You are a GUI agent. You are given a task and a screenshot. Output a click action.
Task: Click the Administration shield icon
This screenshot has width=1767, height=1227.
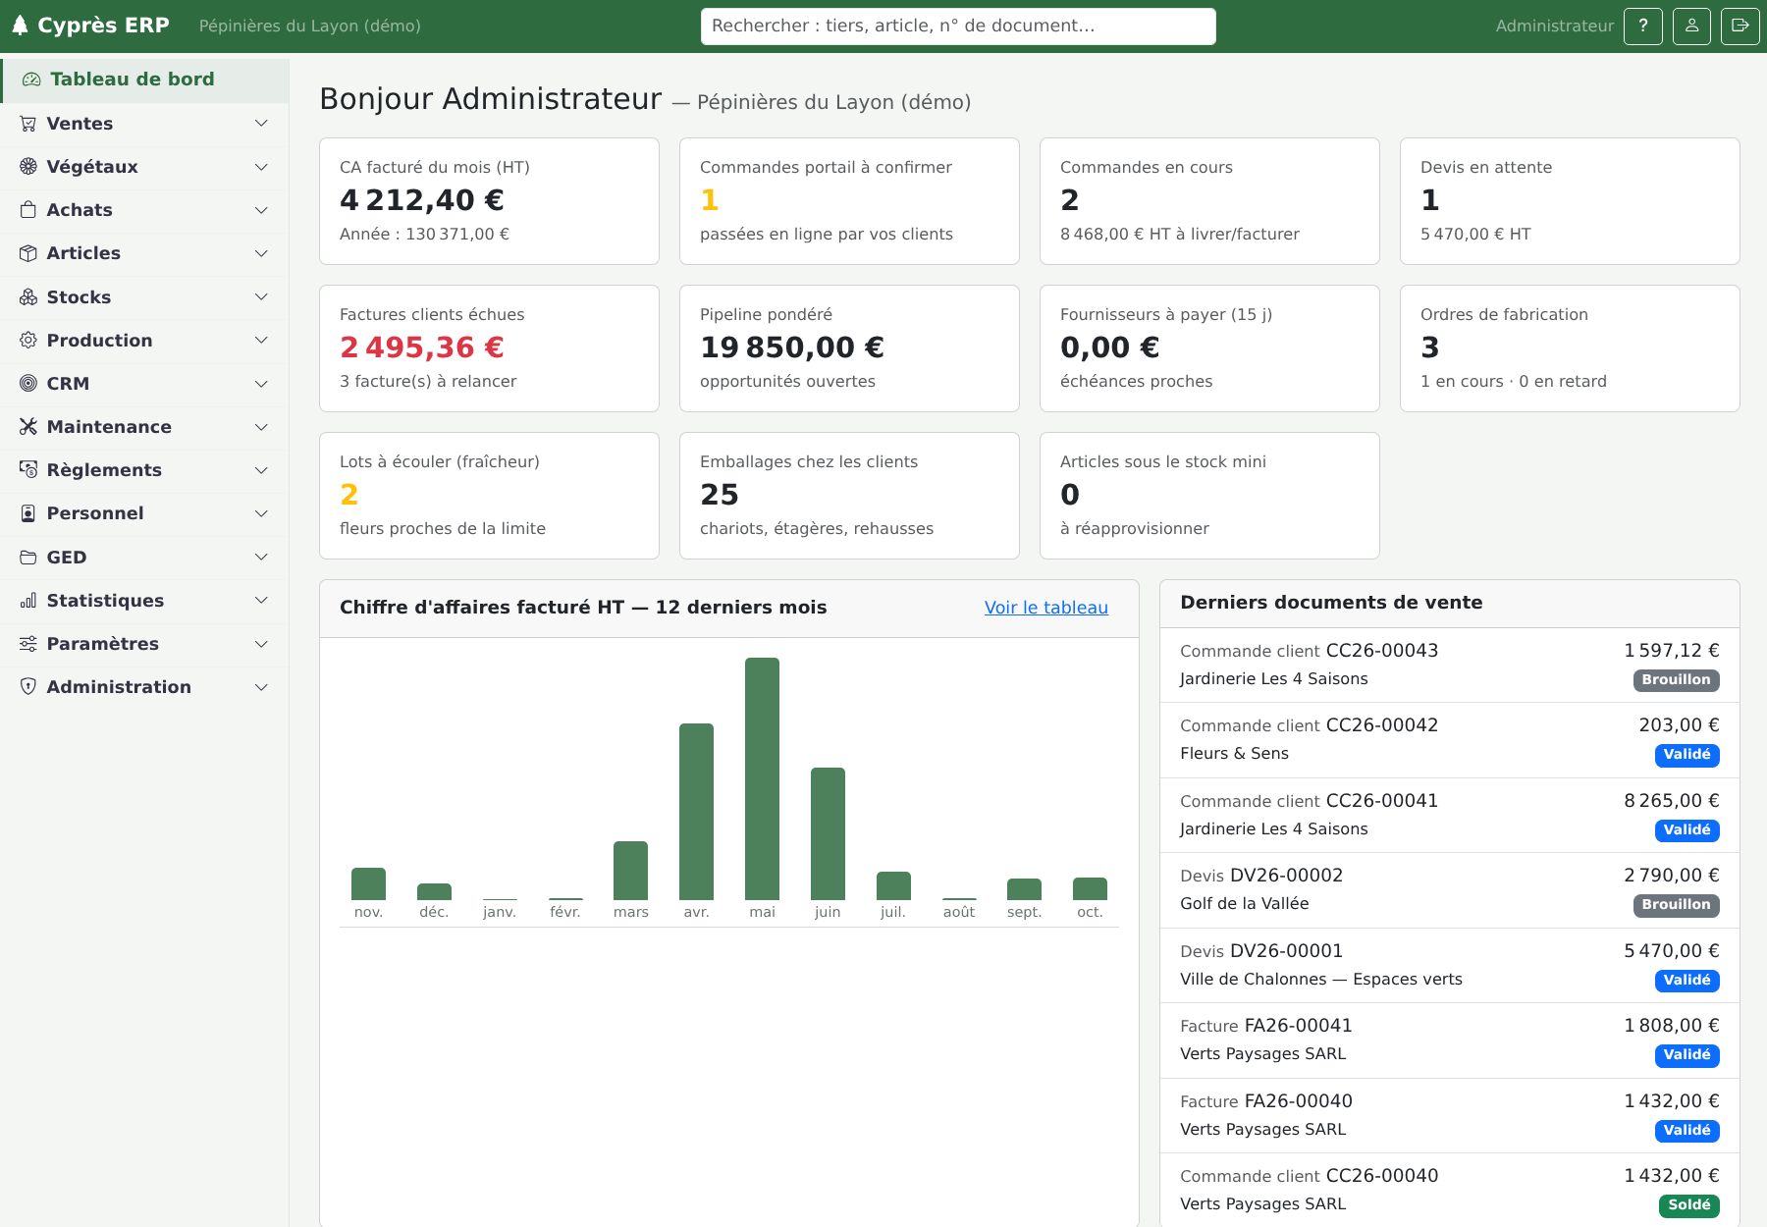[x=28, y=687]
